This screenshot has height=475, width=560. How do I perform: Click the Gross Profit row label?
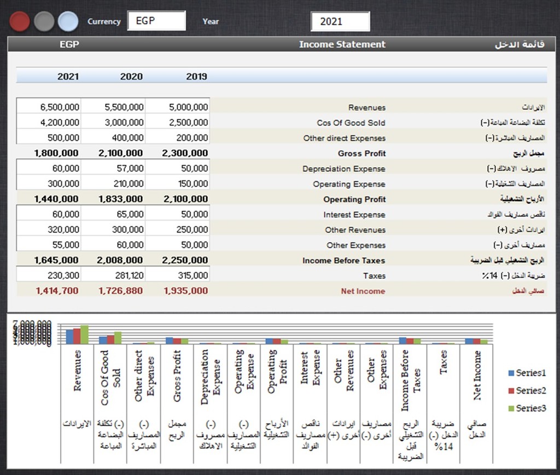tap(362, 154)
